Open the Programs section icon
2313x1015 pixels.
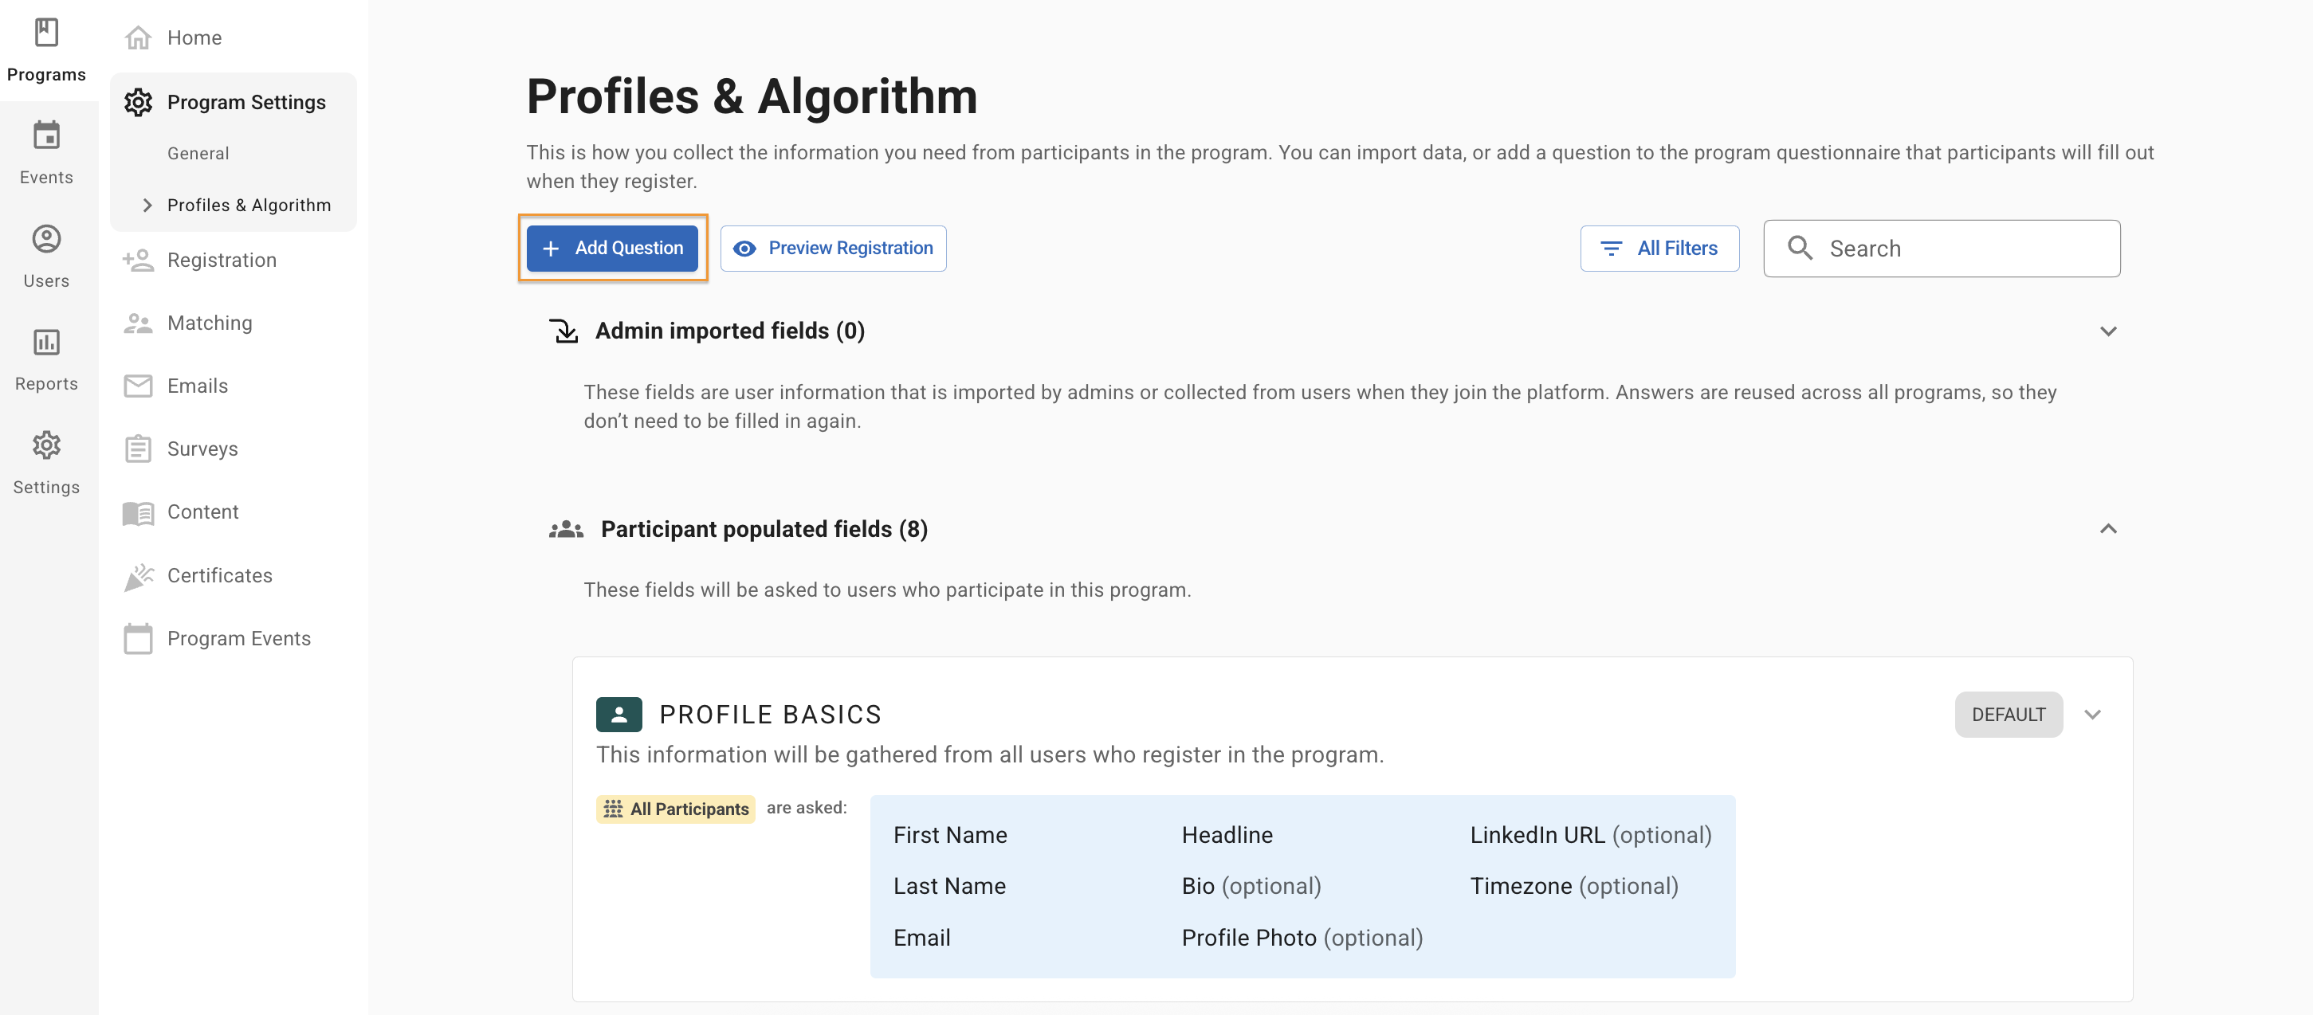click(45, 34)
